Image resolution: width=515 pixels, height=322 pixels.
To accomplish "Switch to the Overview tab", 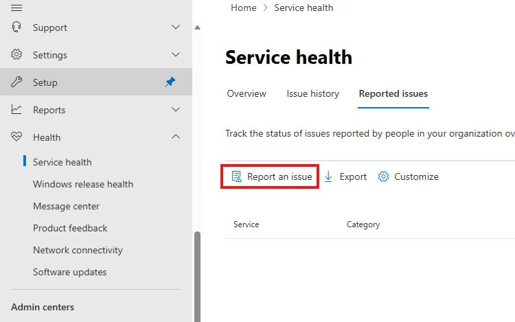I will pyautogui.click(x=247, y=94).
